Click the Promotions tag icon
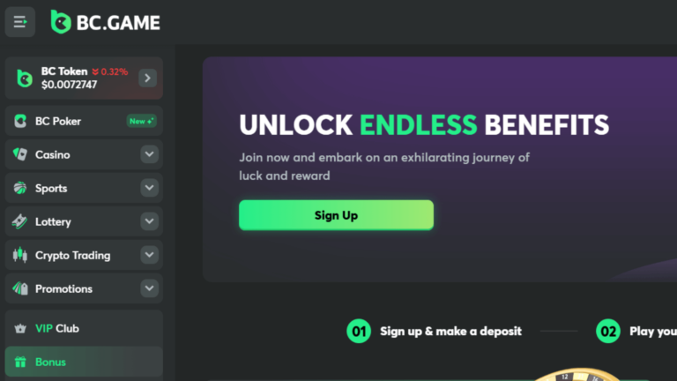677x381 pixels. point(20,288)
